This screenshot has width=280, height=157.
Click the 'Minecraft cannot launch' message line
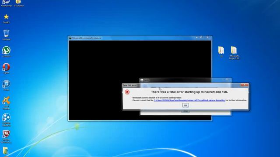pos(157,98)
